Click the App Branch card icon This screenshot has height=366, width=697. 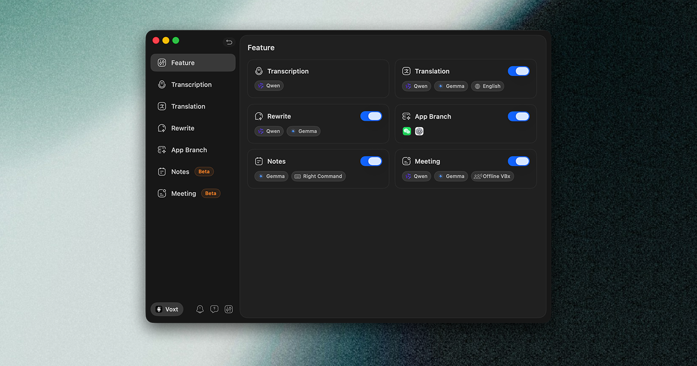coord(407,116)
